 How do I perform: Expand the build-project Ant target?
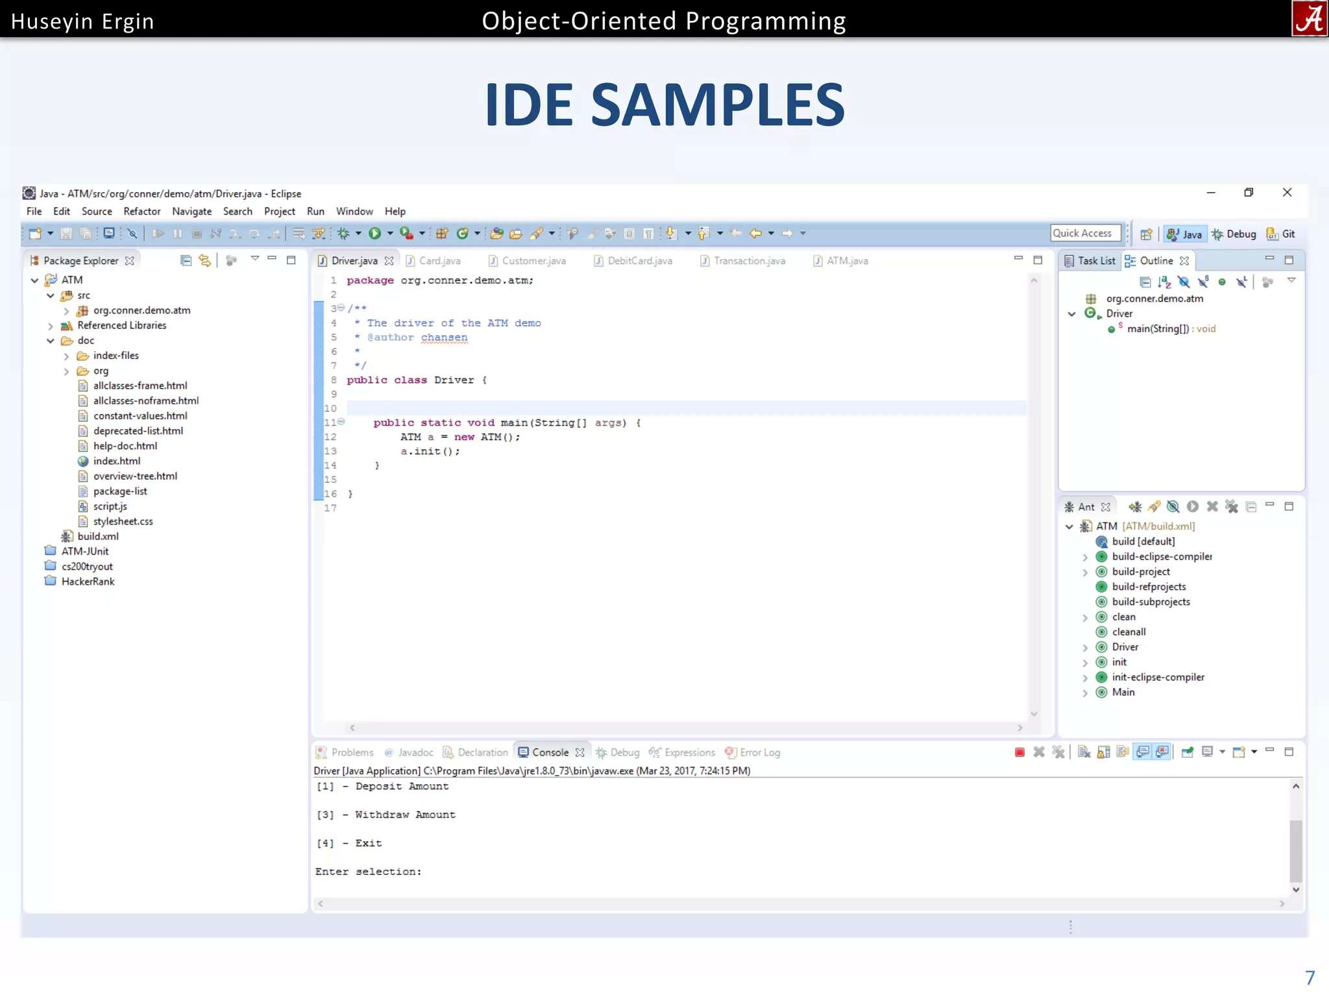pos(1085,572)
